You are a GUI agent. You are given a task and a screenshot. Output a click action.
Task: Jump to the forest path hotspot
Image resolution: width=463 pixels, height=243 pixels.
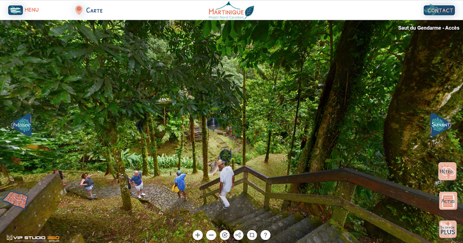(x=225, y=155)
